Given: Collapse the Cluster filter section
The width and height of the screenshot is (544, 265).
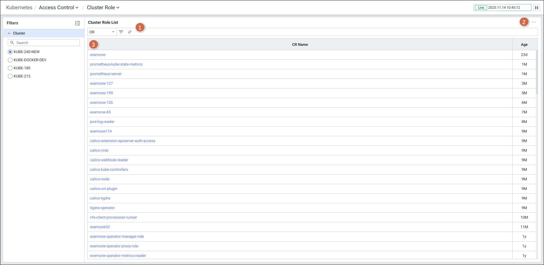Looking at the screenshot, I should click(x=9, y=33).
